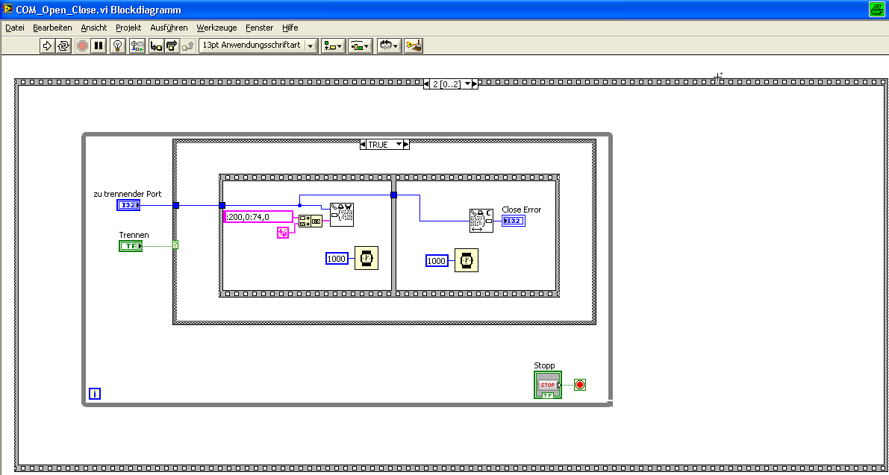Viewport: 889px width, 475px height.
Task: Click 1000 constant in right frame
Action: click(x=437, y=260)
